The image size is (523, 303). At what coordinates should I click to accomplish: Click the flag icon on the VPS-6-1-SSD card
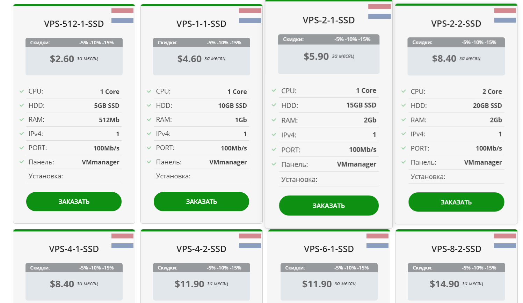(x=377, y=241)
